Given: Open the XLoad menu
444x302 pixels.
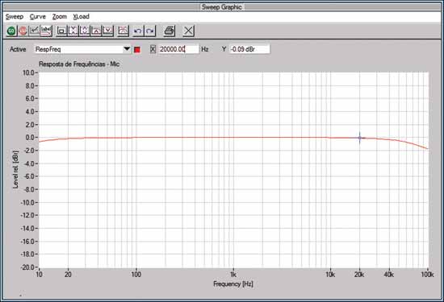Looking at the screenshot, I should pos(82,17).
